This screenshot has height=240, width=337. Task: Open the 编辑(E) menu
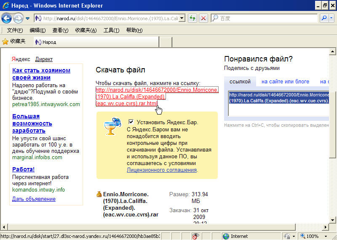[37, 30]
